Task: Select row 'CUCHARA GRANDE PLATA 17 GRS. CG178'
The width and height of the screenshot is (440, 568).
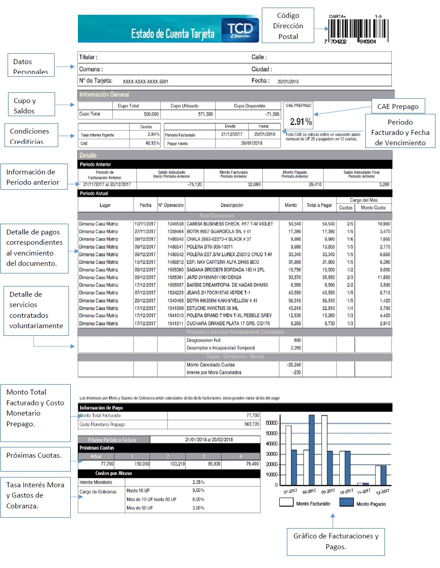Action: 235,324
